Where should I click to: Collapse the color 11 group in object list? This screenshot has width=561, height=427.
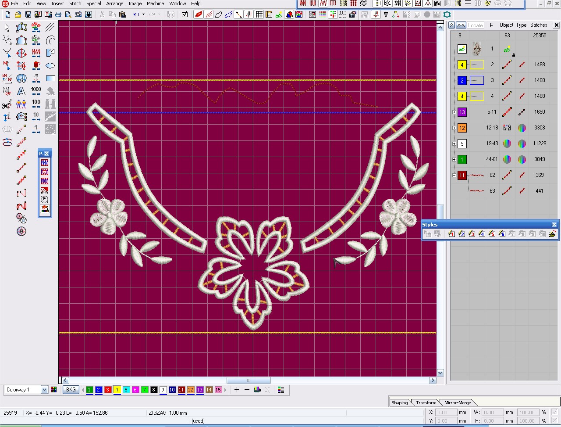click(454, 176)
